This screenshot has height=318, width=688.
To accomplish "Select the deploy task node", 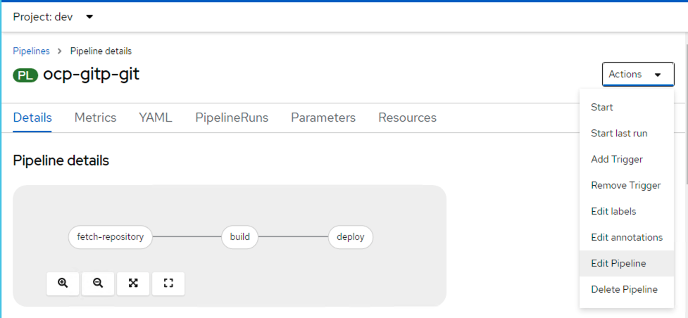I will (350, 237).
